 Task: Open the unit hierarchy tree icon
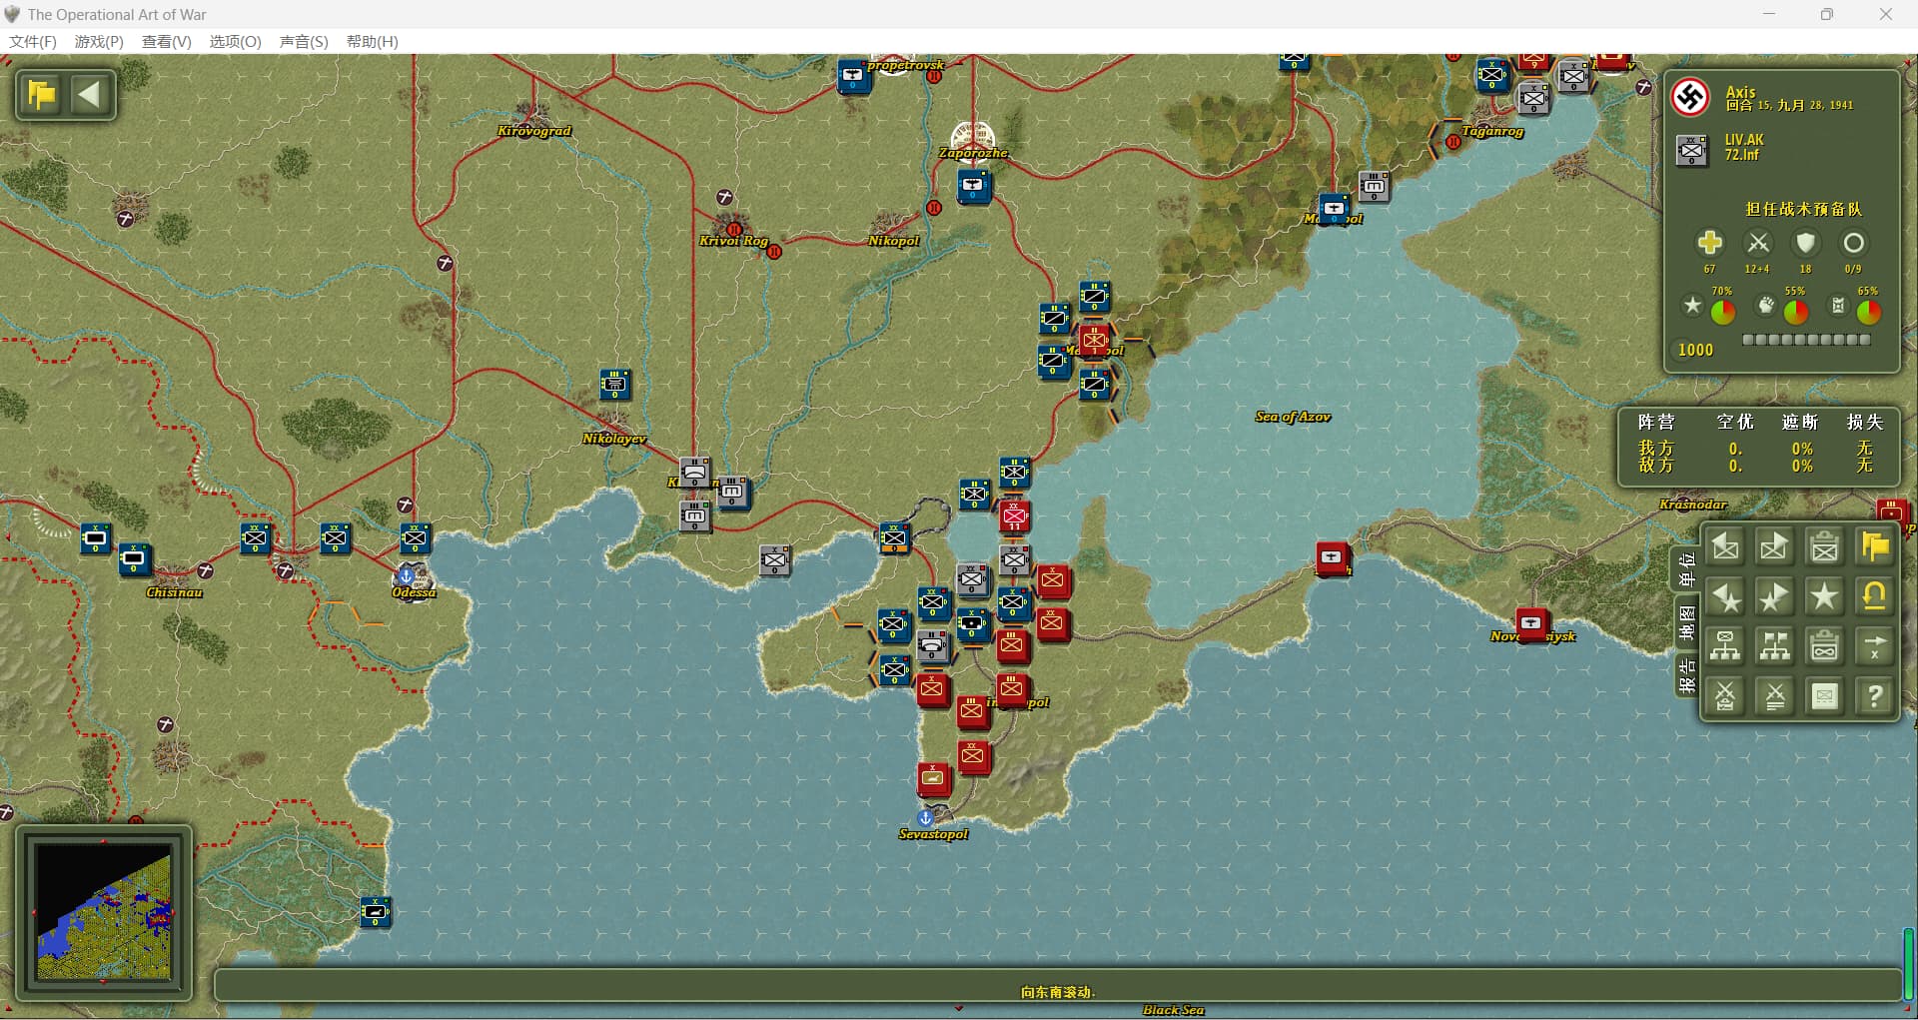coord(1725,646)
